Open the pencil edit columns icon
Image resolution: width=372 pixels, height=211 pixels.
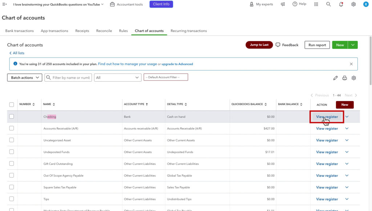click(335, 78)
